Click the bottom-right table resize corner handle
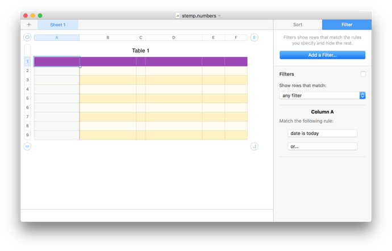The height and width of the screenshot is (251, 392). click(255, 147)
